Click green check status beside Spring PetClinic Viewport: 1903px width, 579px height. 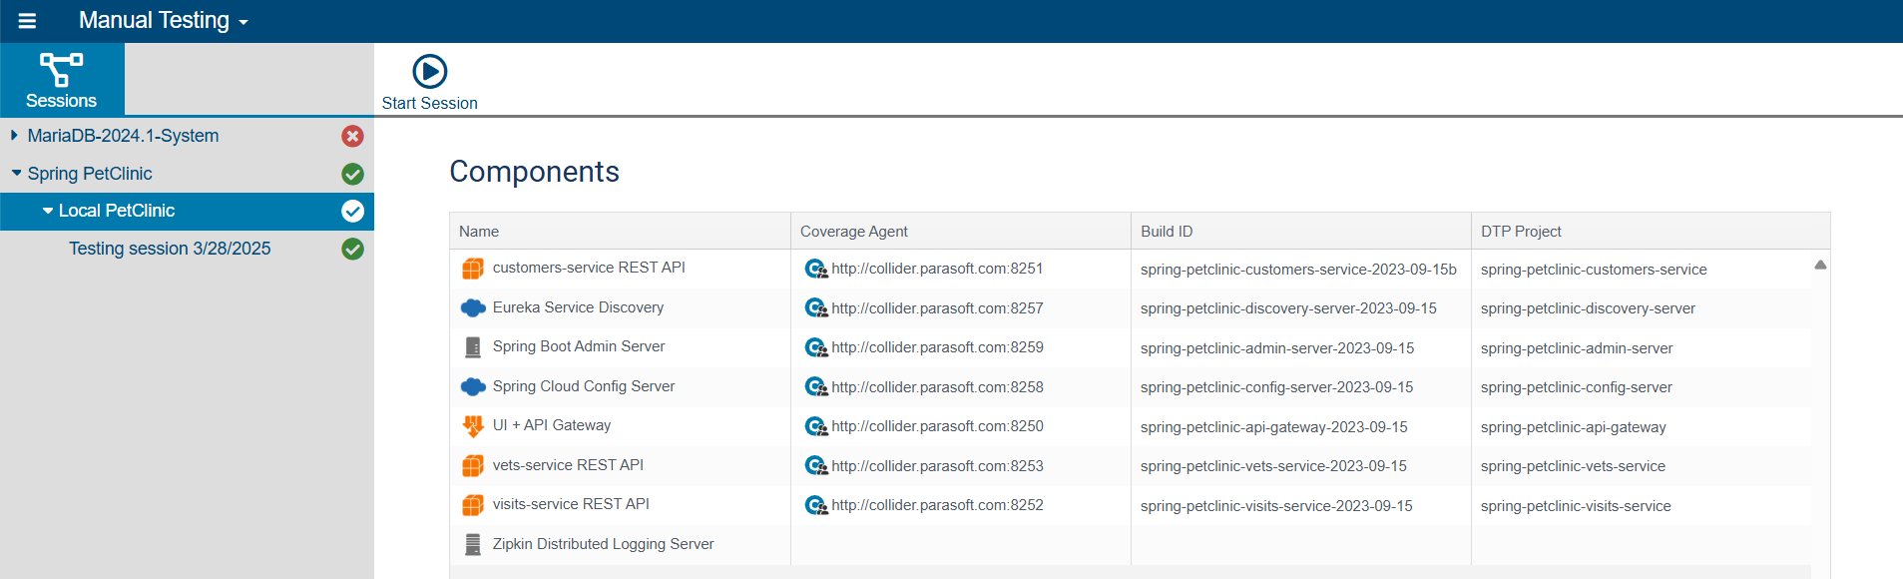point(352,174)
